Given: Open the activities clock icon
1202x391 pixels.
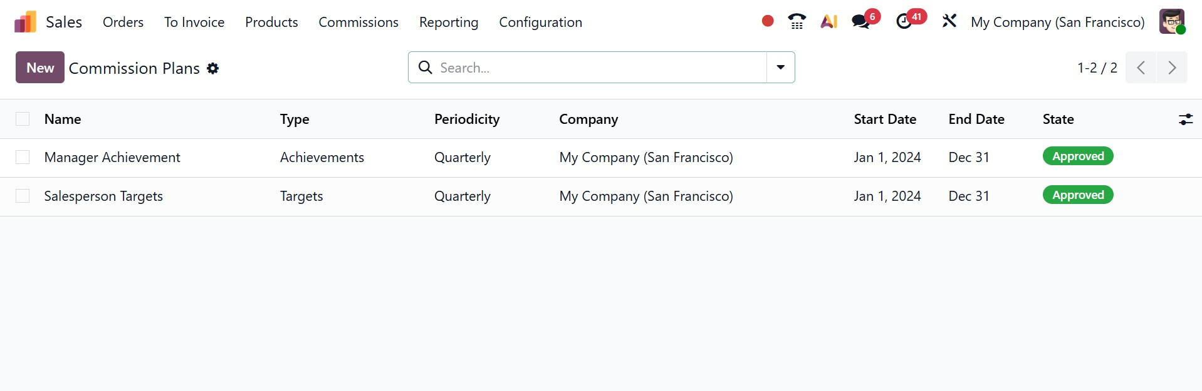Looking at the screenshot, I should (904, 21).
